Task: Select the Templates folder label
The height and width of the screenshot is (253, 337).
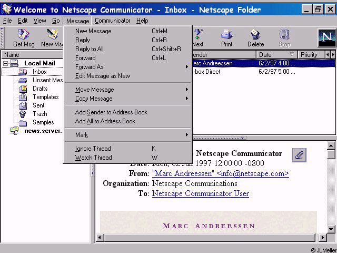Action: [46, 97]
